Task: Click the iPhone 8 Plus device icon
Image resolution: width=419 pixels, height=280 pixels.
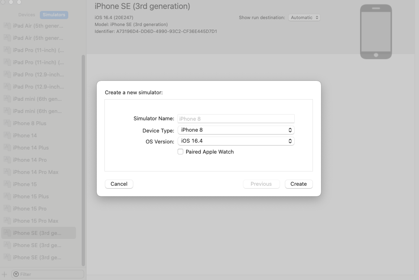Action: (7, 123)
